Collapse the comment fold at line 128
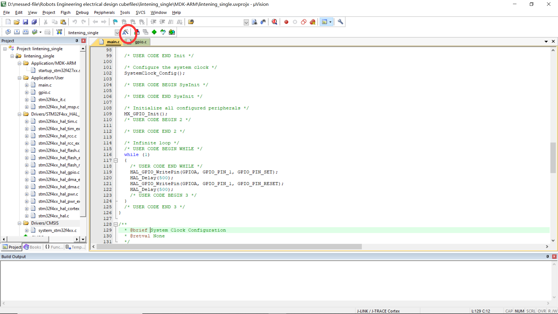This screenshot has width=558, height=314. [x=116, y=224]
